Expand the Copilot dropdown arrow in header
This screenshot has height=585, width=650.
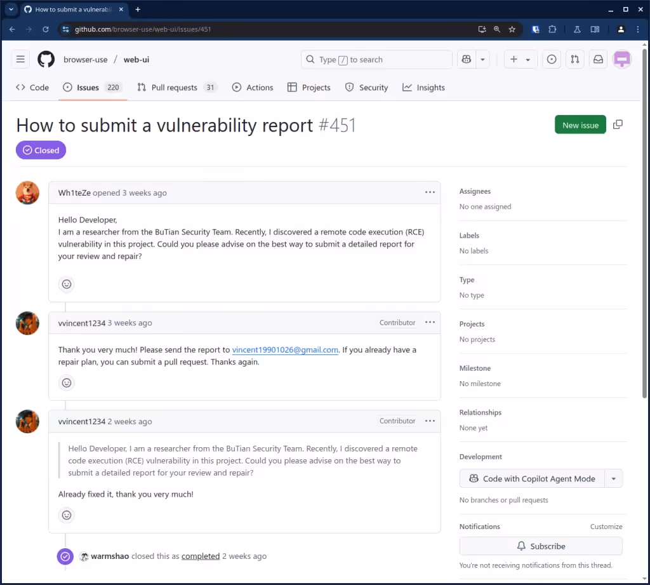pyautogui.click(x=482, y=59)
